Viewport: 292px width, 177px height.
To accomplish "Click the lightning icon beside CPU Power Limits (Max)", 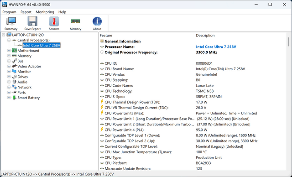I will pyautogui.click(x=102, y=113).
